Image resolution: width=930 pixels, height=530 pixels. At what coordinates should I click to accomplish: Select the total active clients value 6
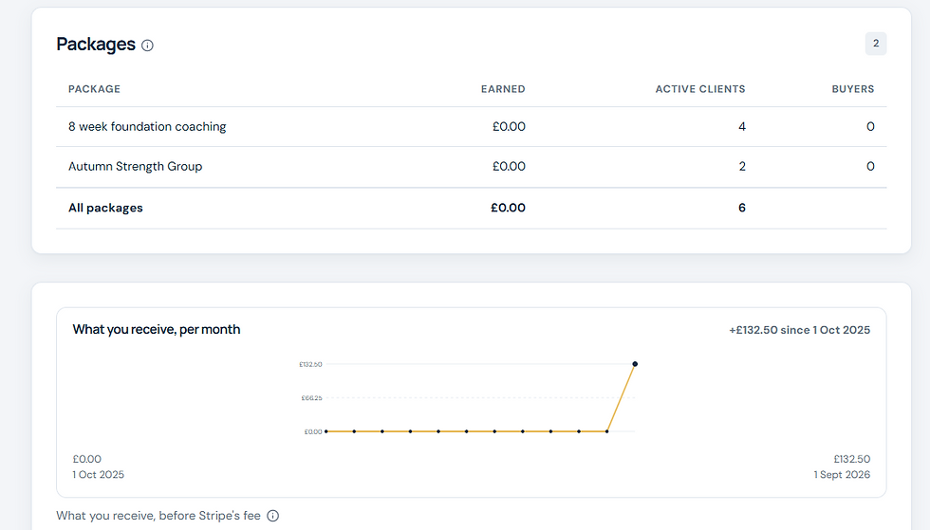(x=742, y=208)
